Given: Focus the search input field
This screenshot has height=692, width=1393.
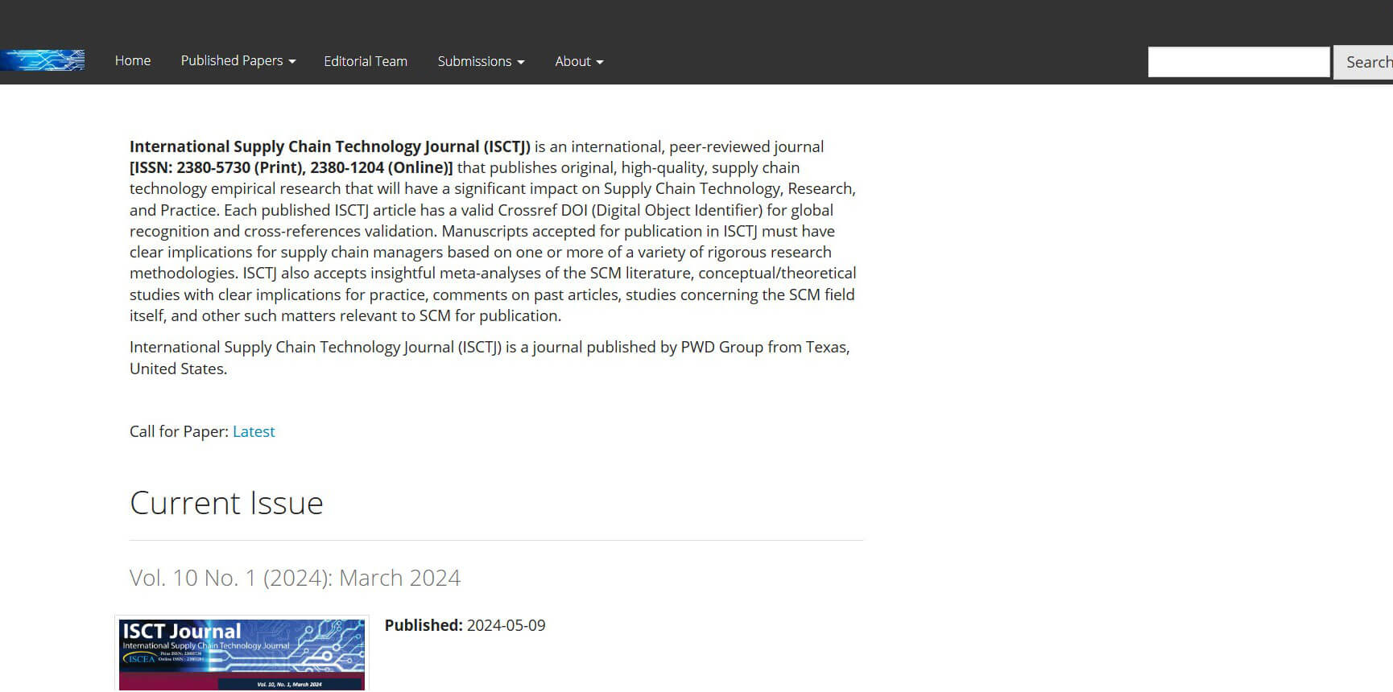Looking at the screenshot, I should [x=1238, y=62].
